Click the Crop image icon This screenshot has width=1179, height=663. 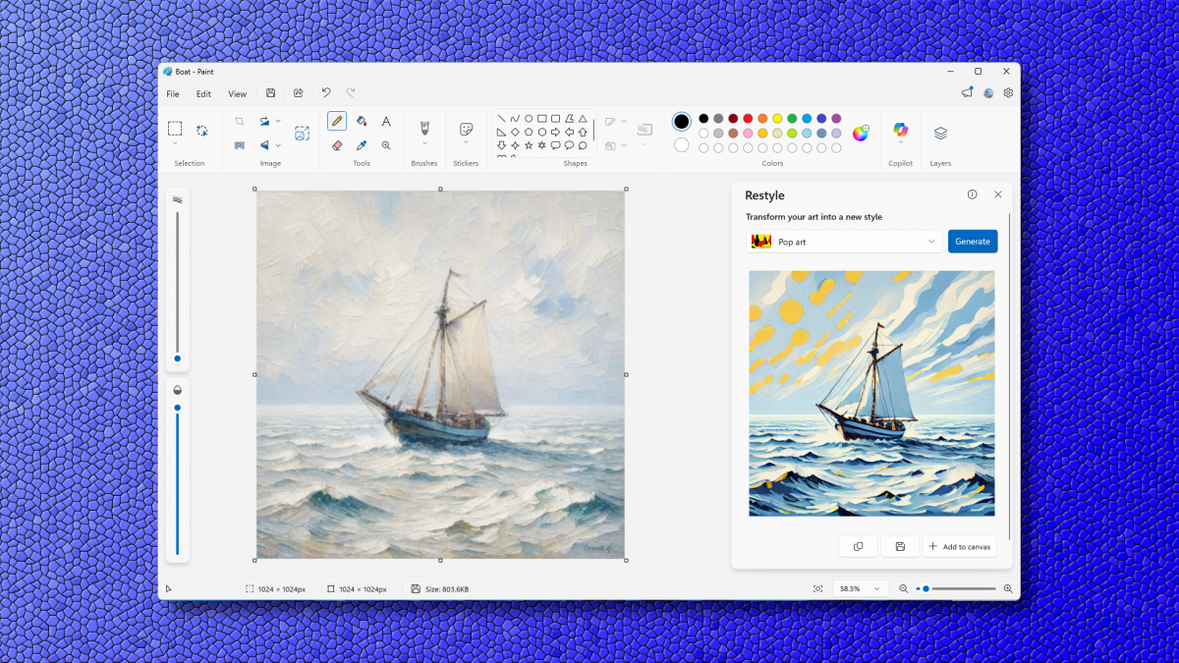[239, 121]
